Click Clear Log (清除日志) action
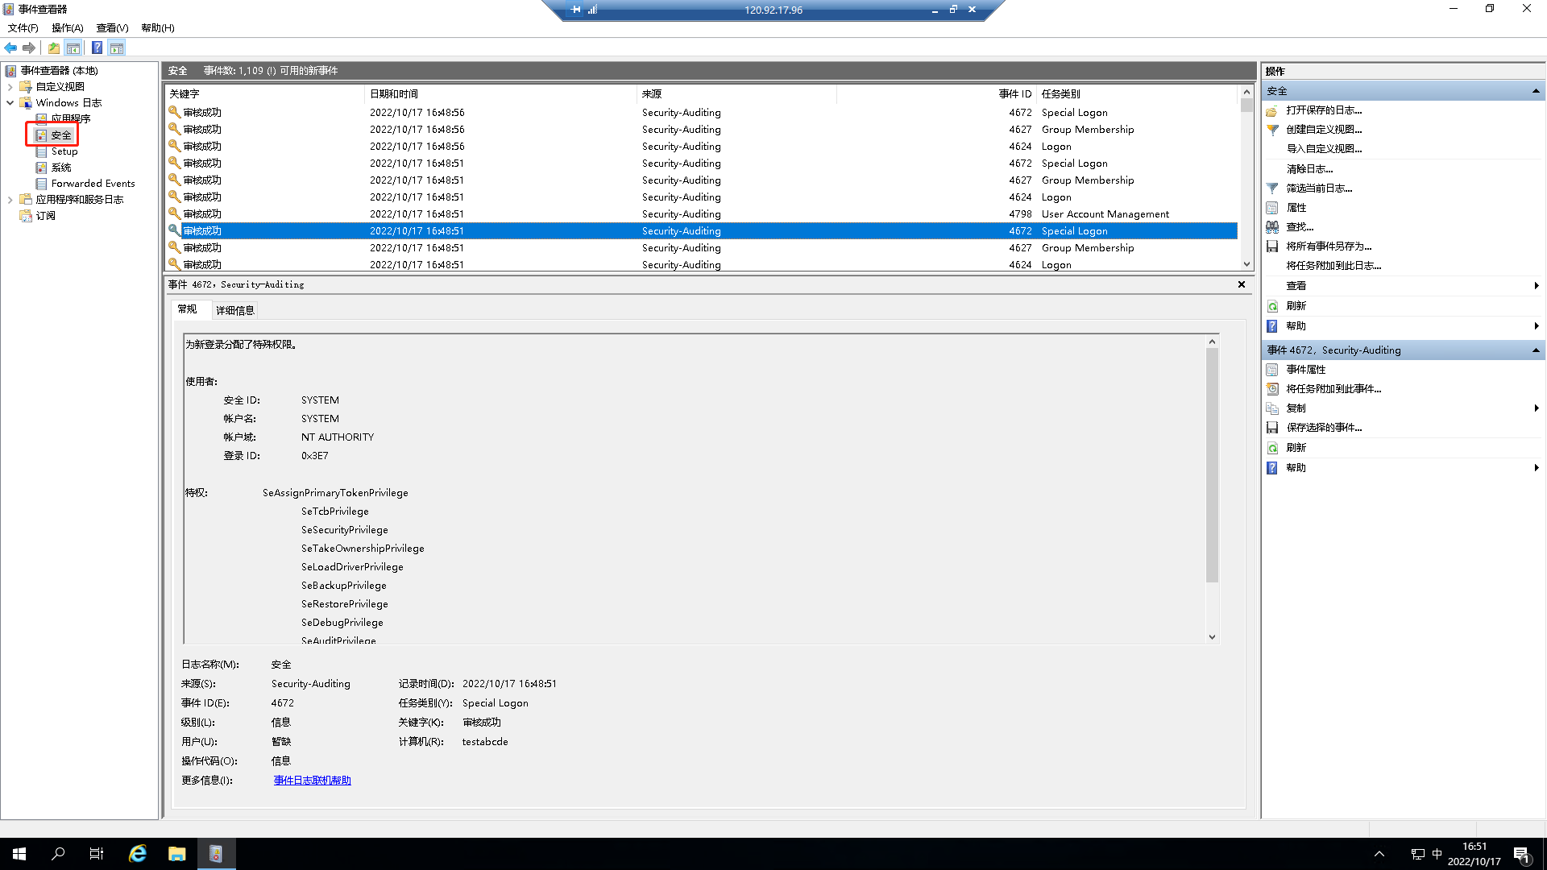 [x=1309, y=169]
